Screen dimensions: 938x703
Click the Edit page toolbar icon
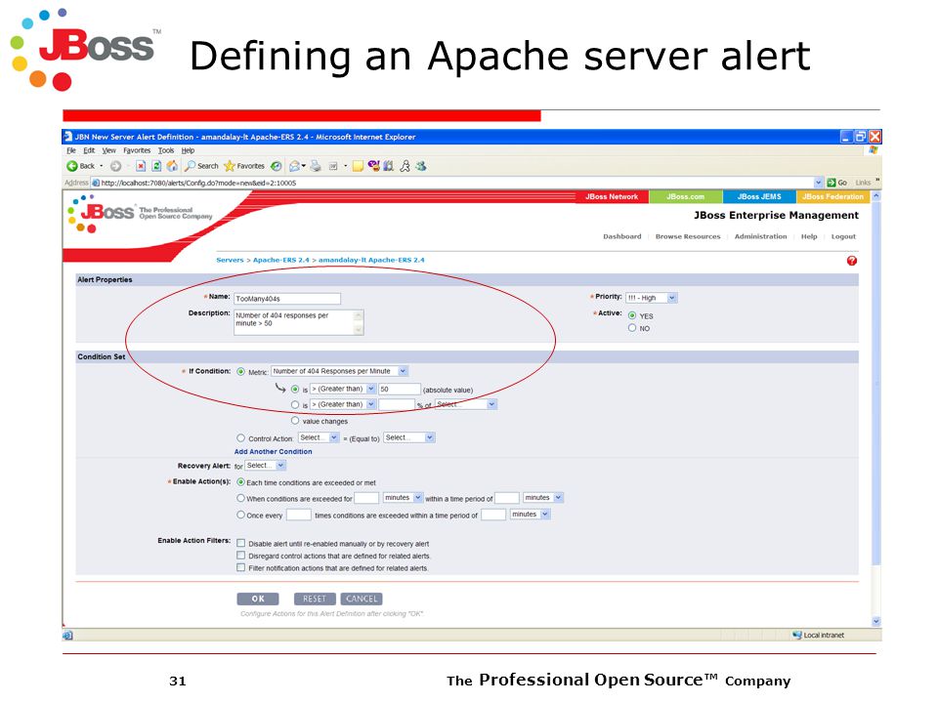333,166
